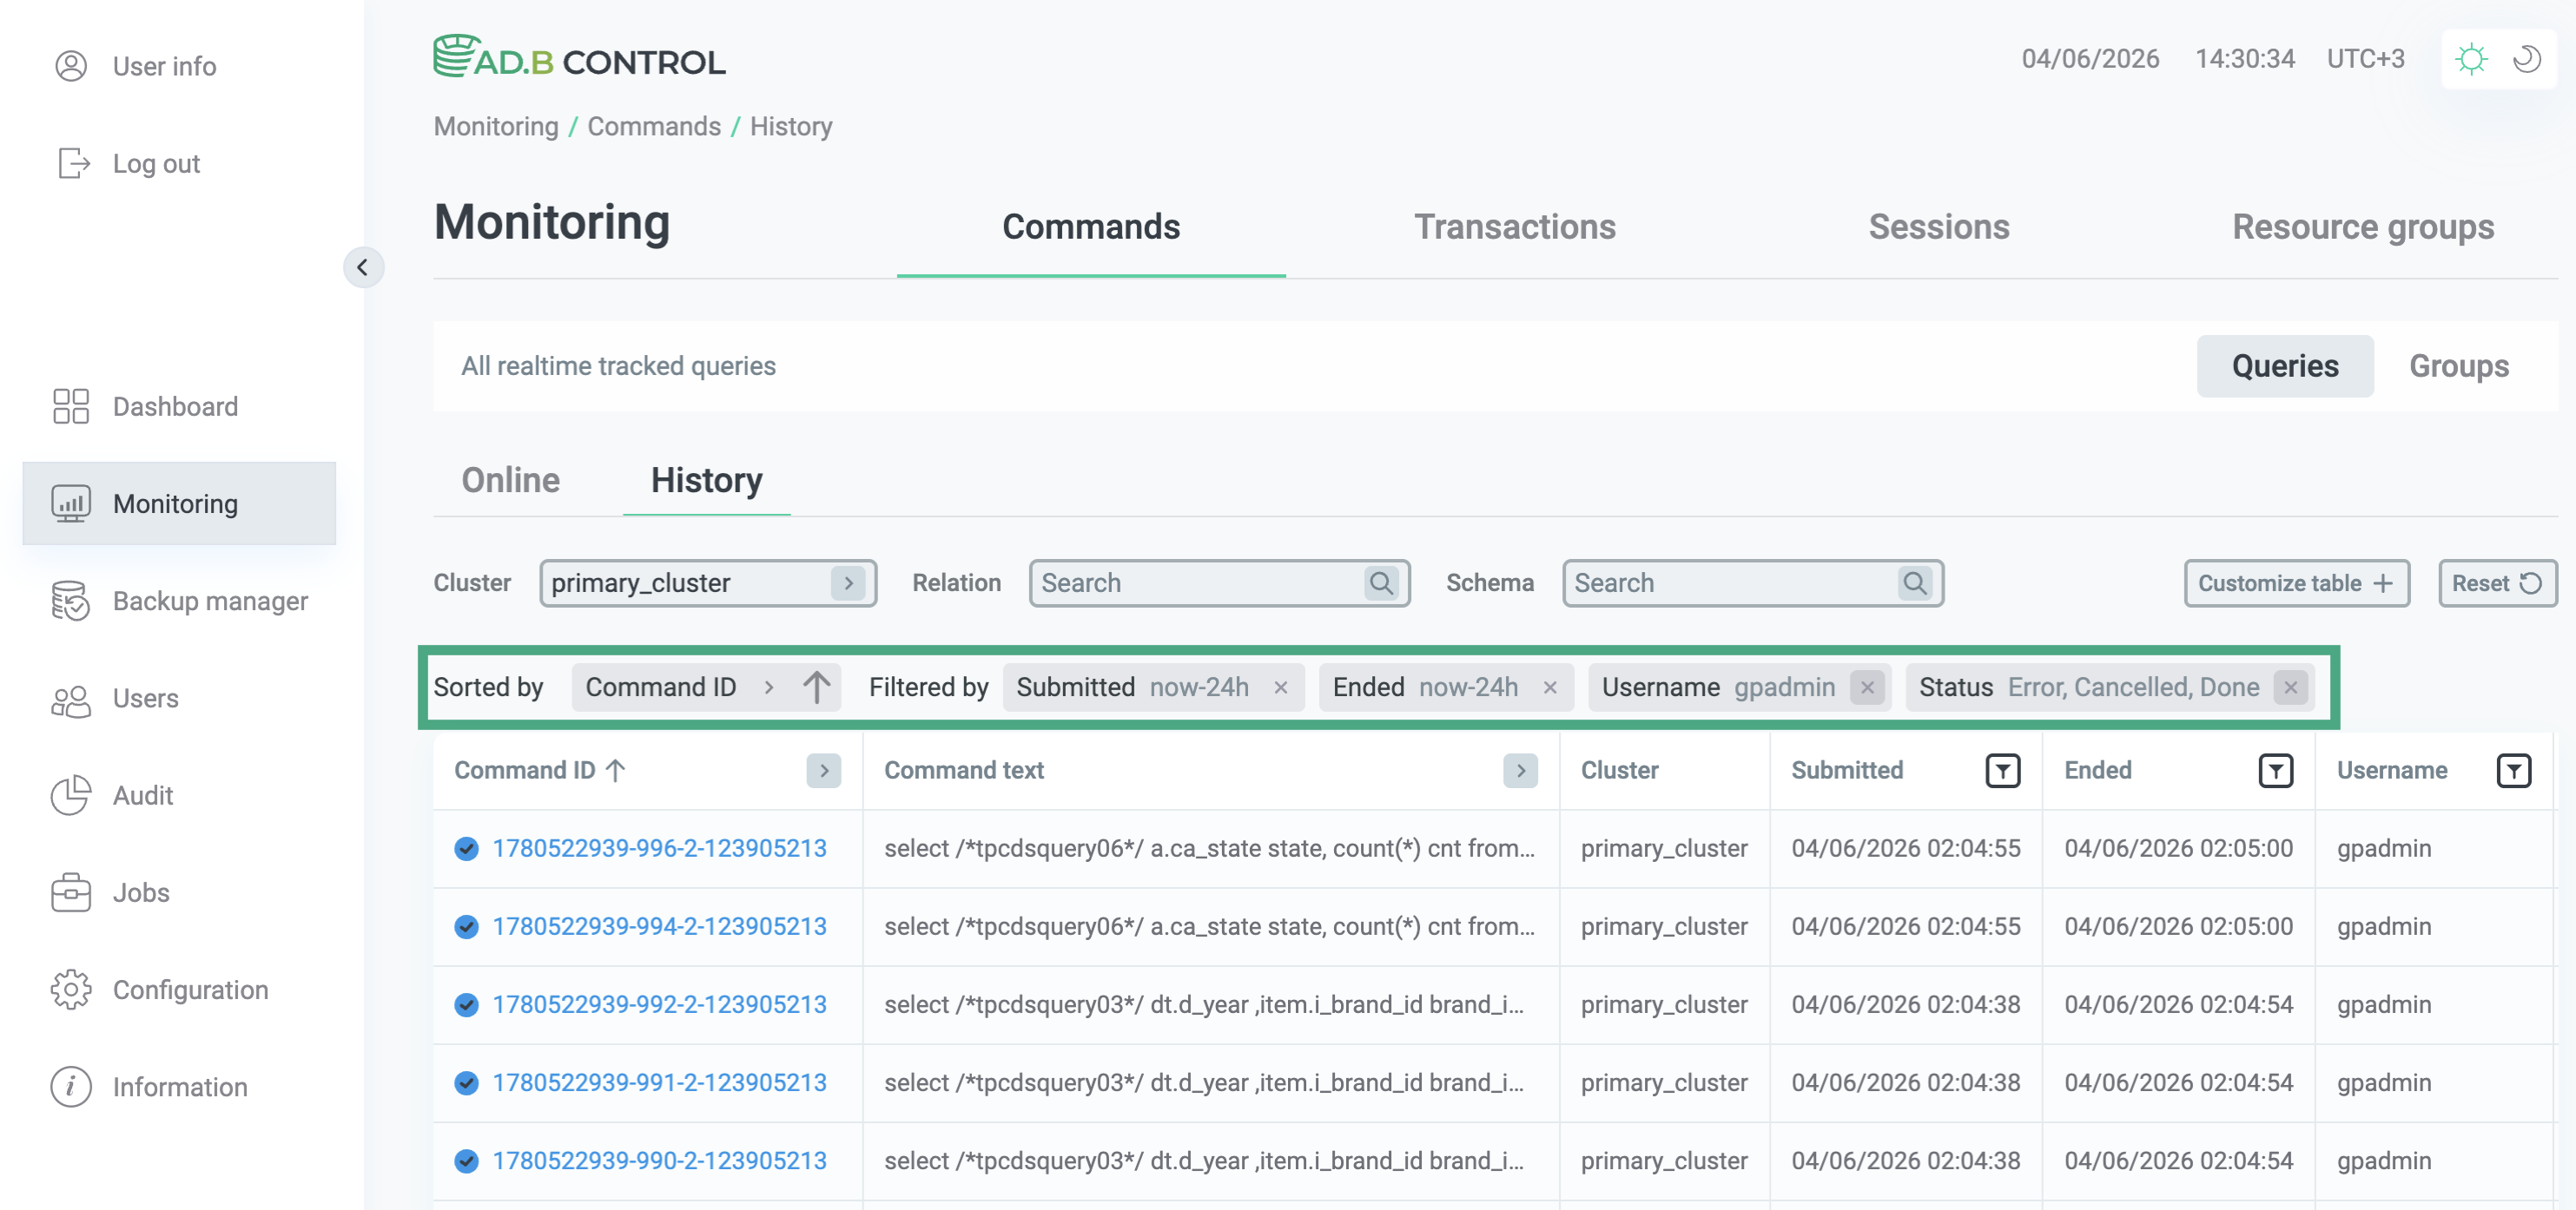Switch to the Transactions tab
This screenshot has width=2576, height=1210.
pyautogui.click(x=1515, y=227)
